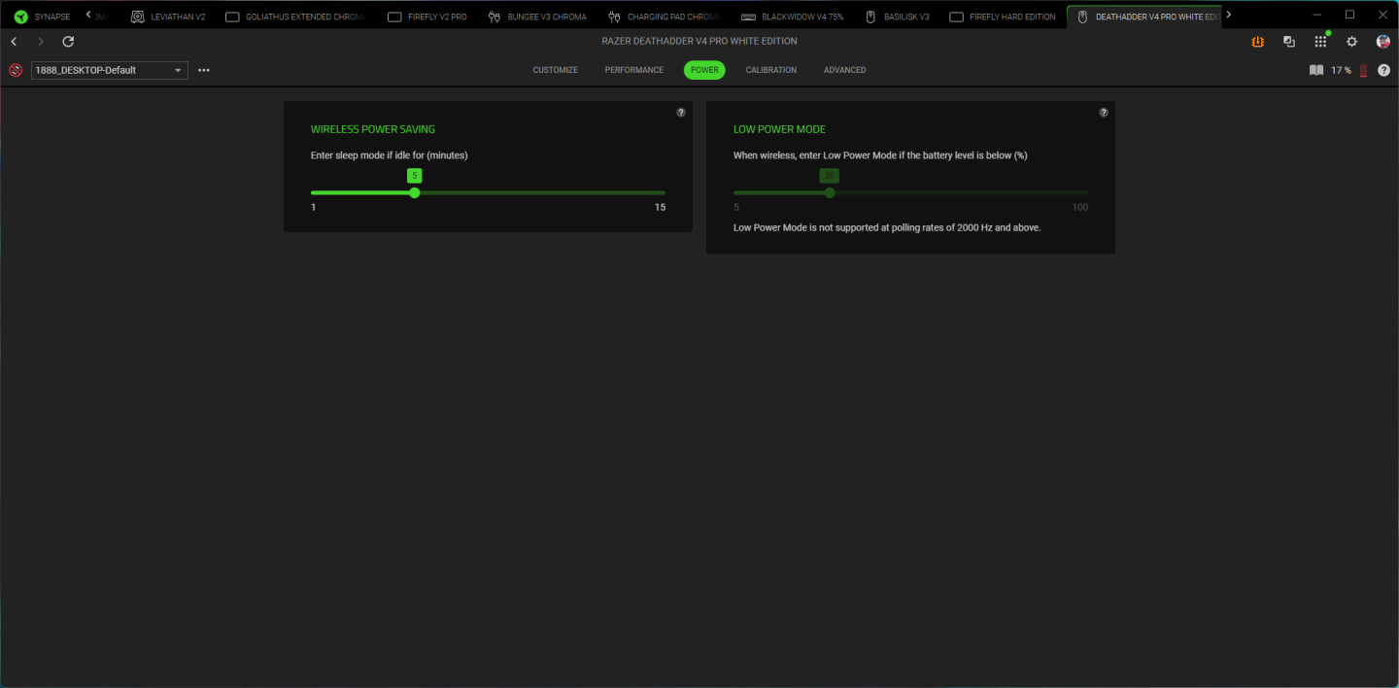1399x688 pixels.
Task: Open help for Low Power Mode panel
Action: tap(1104, 113)
